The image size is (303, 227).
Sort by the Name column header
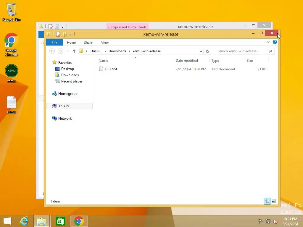pos(103,61)
